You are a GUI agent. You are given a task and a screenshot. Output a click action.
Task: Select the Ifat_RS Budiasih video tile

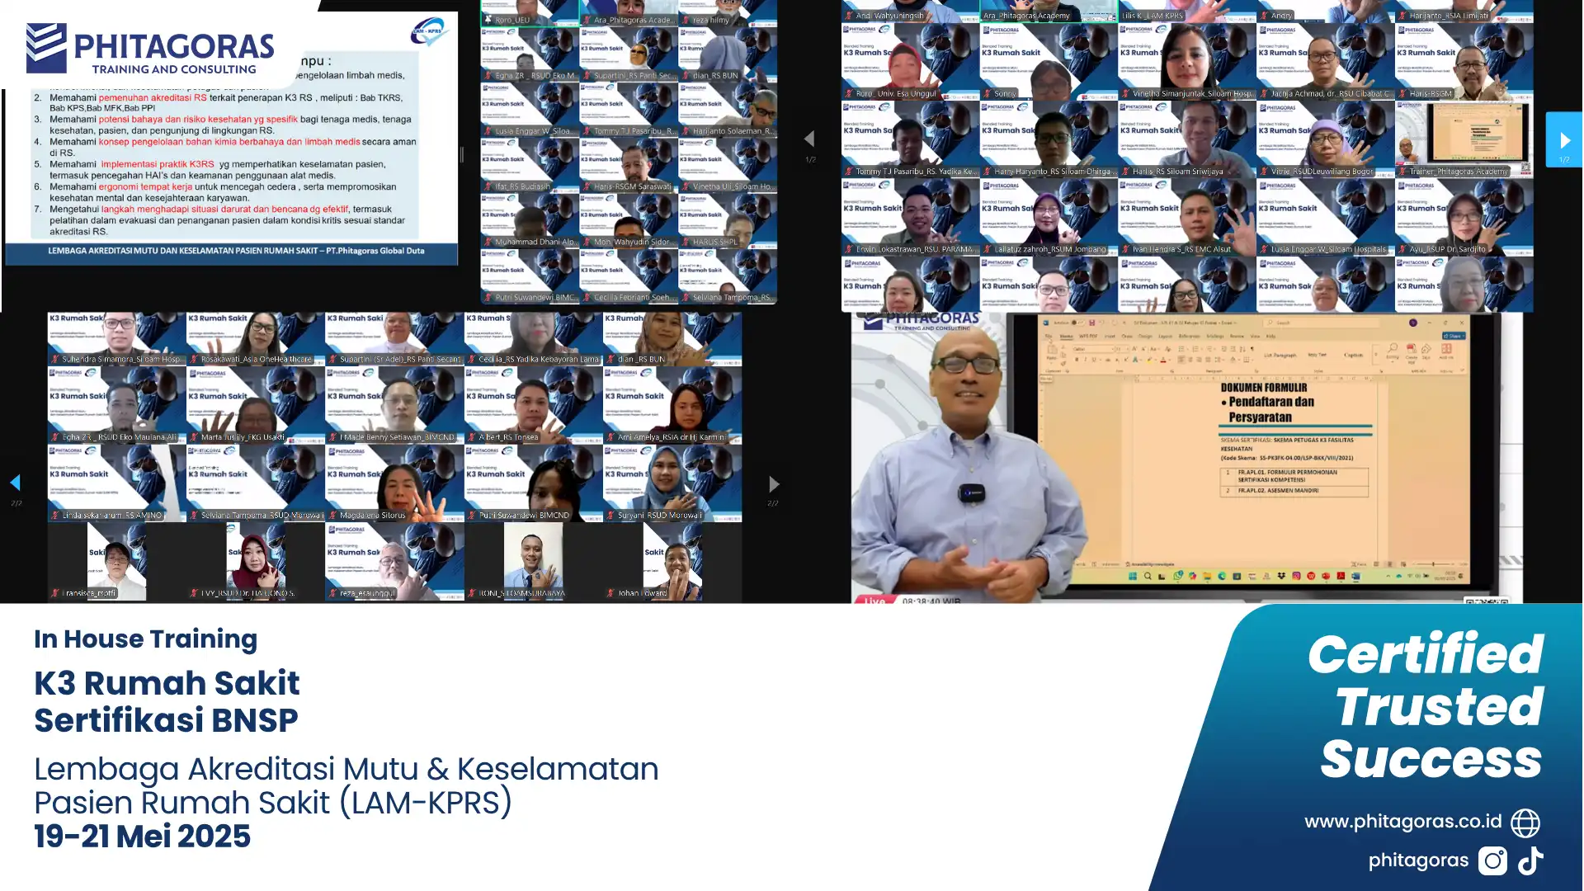click(x=530, y=165)
